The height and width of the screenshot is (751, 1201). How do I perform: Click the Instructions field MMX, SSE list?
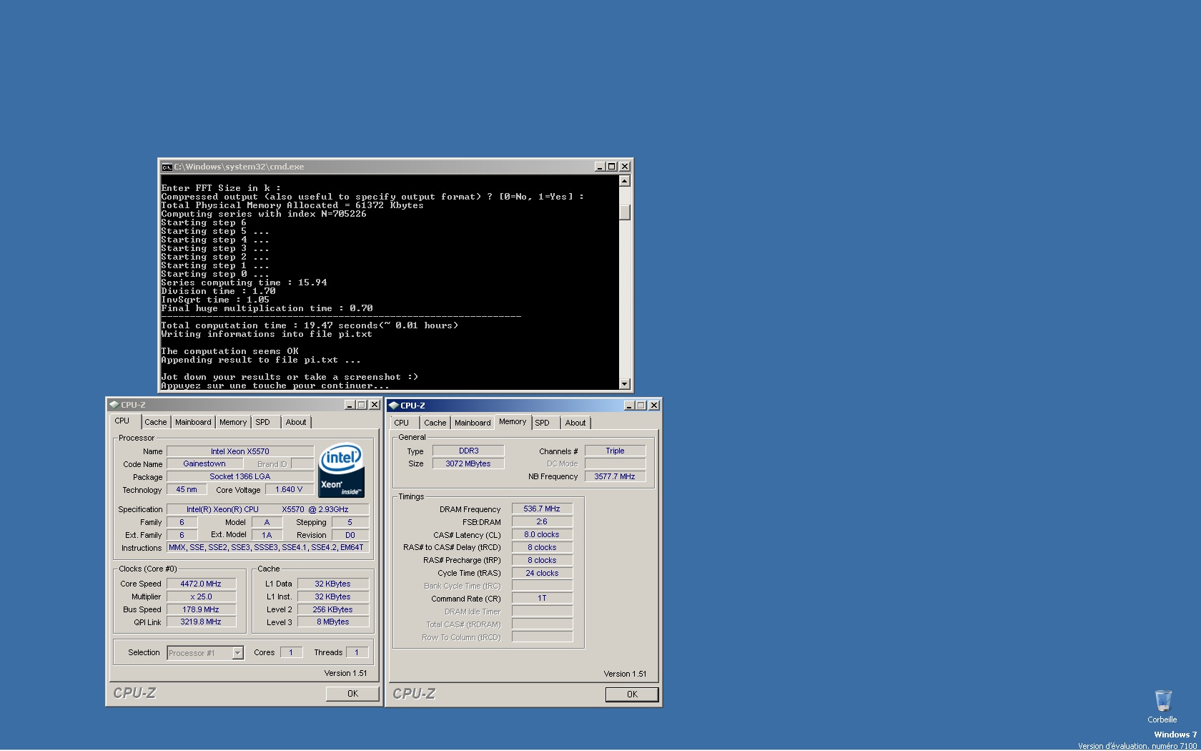[x=268, y=548]
